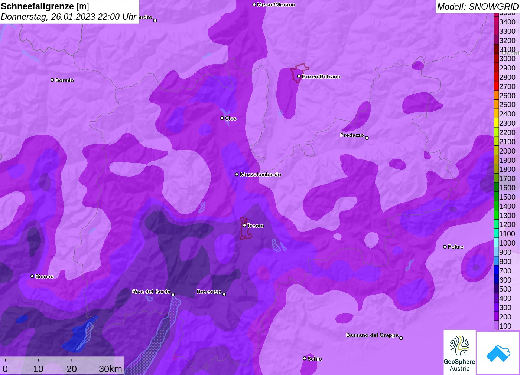520x375 pixels.
Task: Click the 2300 m yellow legend swatch
Action: (496, 123)
